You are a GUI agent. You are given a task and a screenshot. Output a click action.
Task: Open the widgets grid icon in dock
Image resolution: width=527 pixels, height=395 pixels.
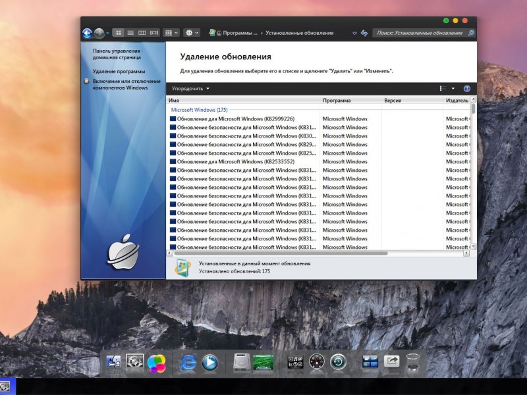coord(295,363)
